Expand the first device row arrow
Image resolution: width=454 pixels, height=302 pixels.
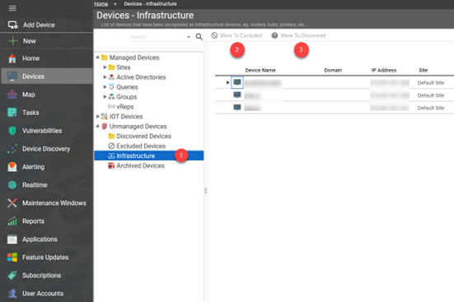tap(227, 83)
